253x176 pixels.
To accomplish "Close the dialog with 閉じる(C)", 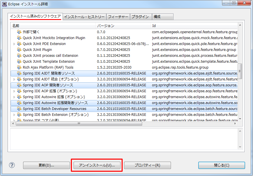I will 221,165.
